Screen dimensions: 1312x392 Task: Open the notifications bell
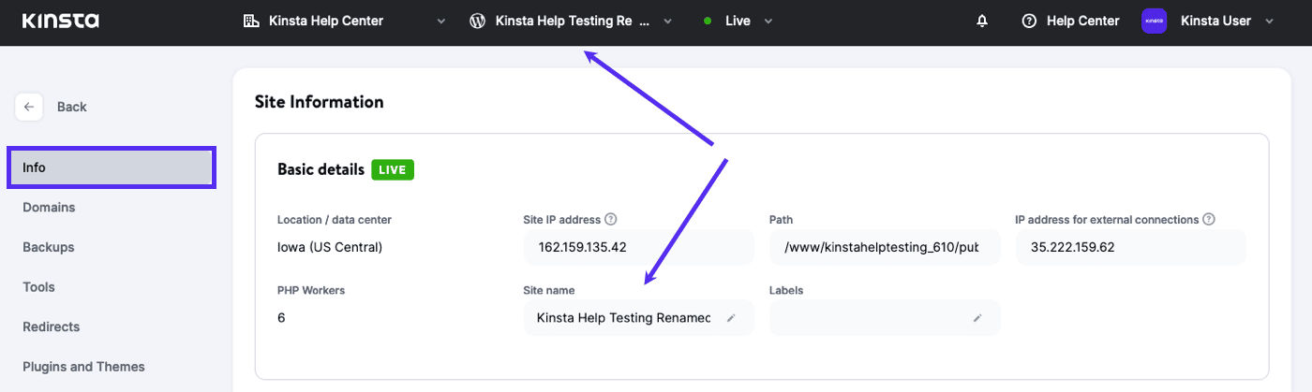(x=982, y=21)
